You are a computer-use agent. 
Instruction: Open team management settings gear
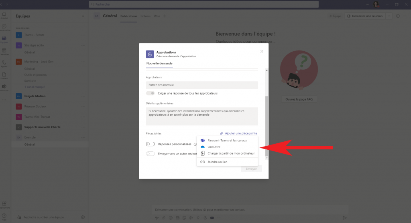[x=83, y=217]
